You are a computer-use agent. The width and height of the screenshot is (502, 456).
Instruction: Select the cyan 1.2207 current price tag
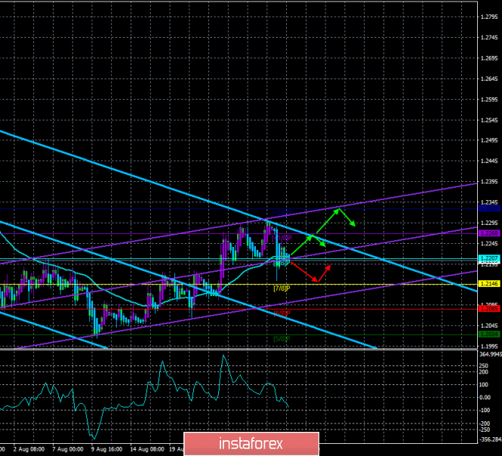(488, 259)
